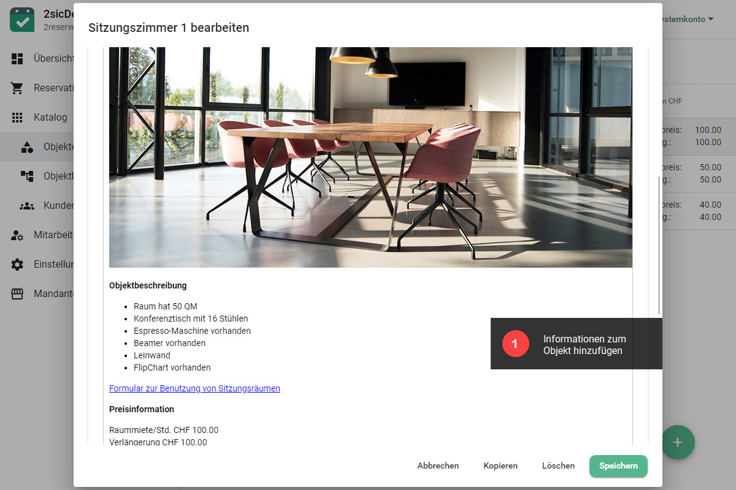Save changes with the Speichern button
Image resolution: width=736 pixels, height=490 pixels.
618,466
